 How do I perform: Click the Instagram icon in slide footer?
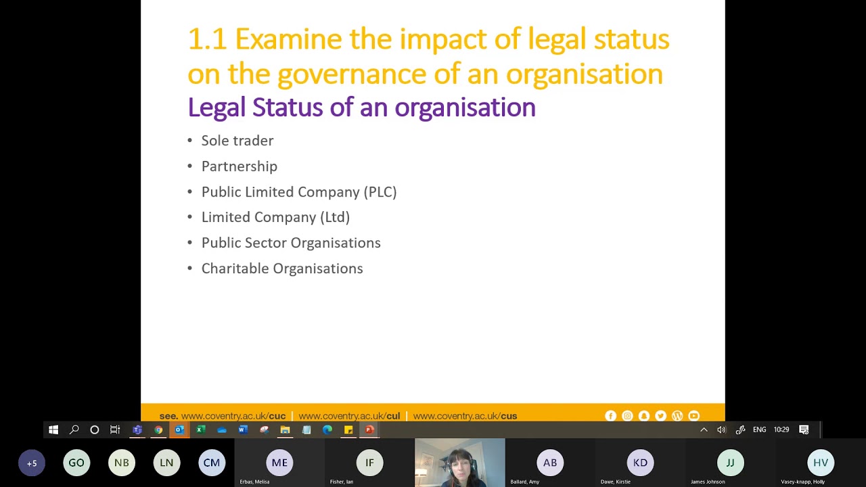click(627, 416)
